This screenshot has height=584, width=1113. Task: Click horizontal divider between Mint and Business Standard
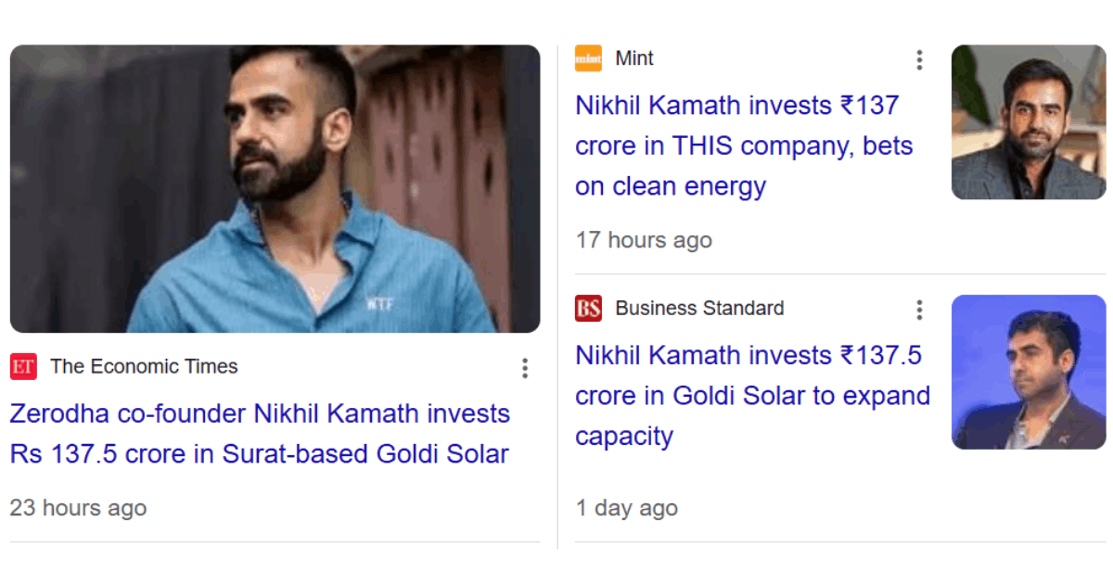(840, 274)
